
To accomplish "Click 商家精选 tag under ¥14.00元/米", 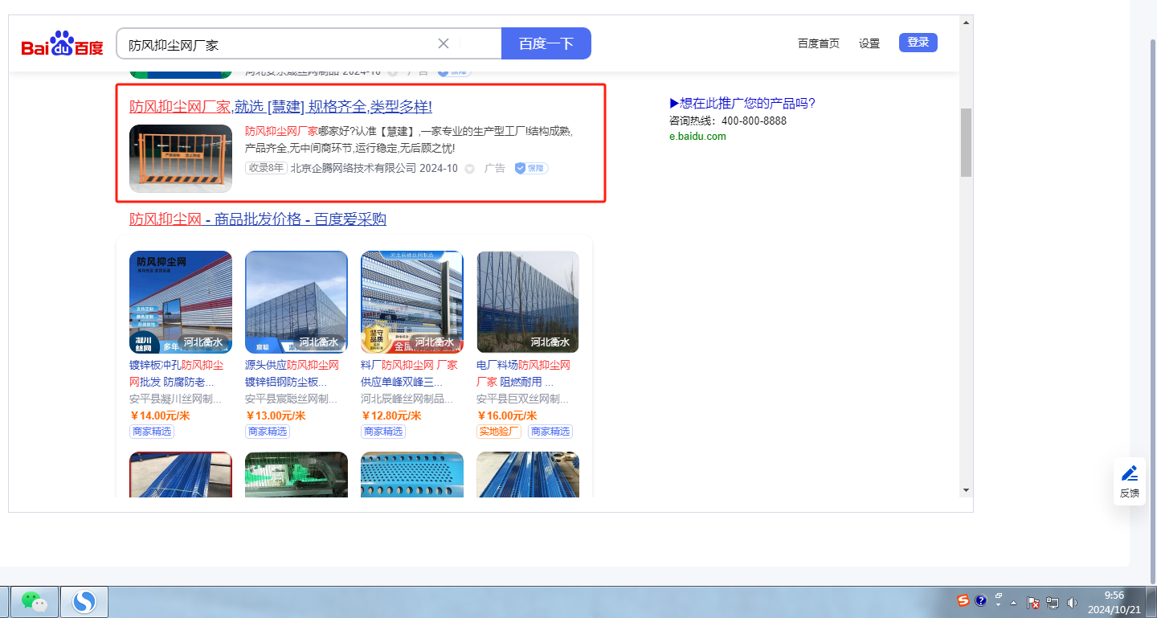I will click(x=152, y=432).
